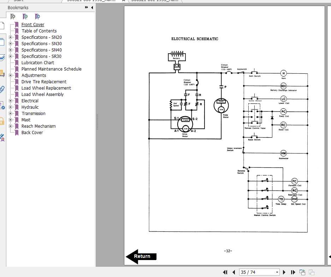331x277 pixels.
Task: Expand the Reach Mechanism bookmark node
Action: tap(10, 126)
